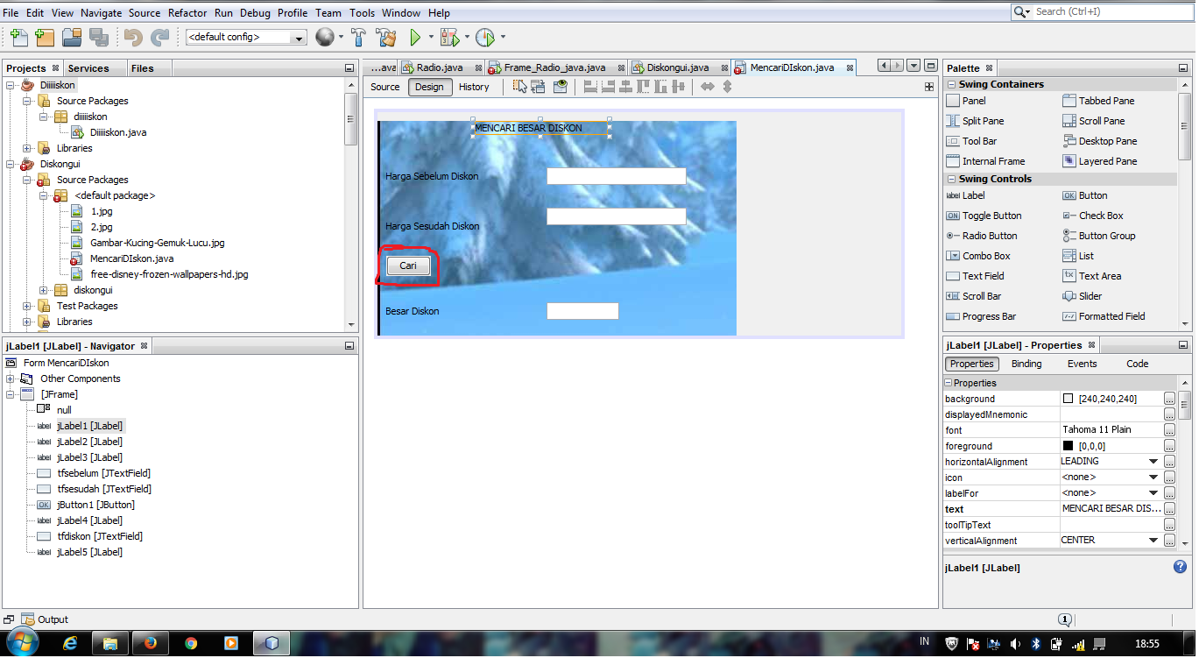Click the help question mark in Properties
The width and height of the screenshot is (1199, 658).
(1180, 567)
